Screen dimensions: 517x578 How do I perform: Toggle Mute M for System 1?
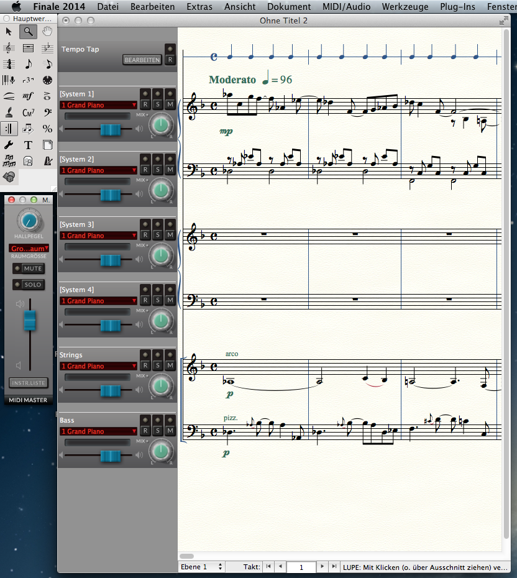170,104
